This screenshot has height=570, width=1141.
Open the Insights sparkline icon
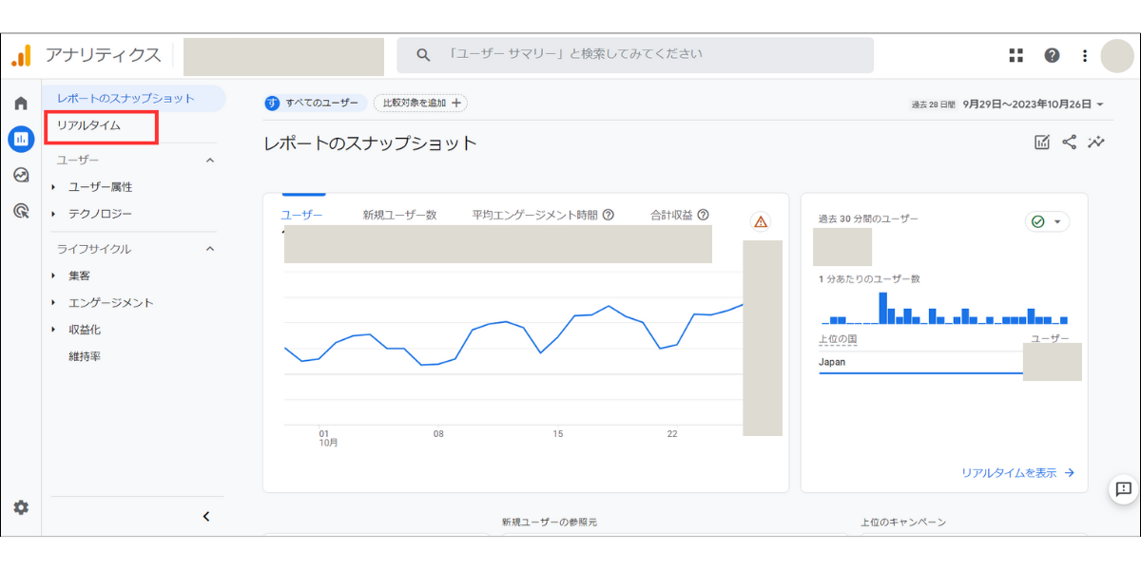[x=1097, y=142]
